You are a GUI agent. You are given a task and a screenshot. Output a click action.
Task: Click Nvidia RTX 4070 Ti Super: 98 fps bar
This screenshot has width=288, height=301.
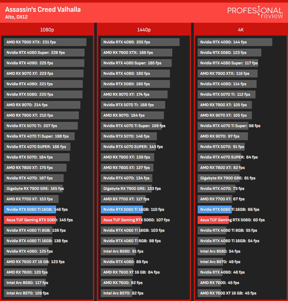click(223, 126)
